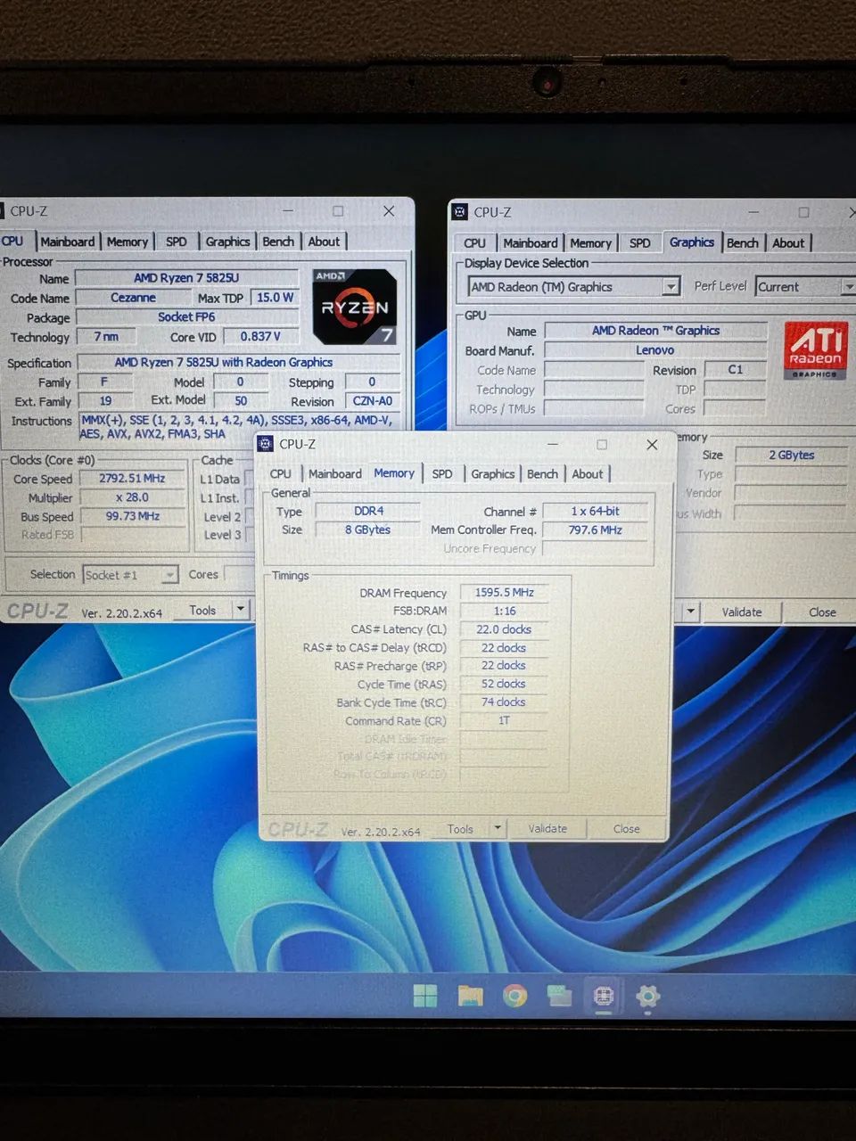Select Mainboard tab in the Memory window

(335, 474)
